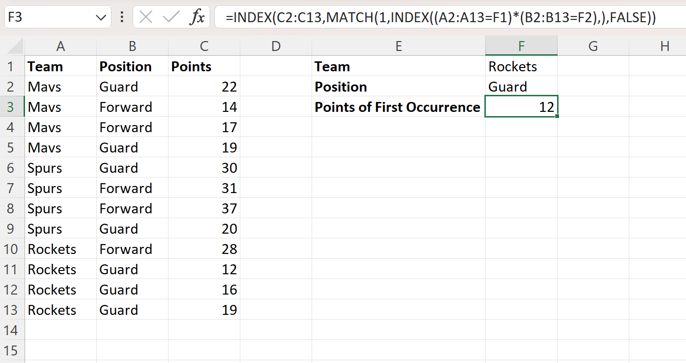Viewport: 686px width, 363px height.
Task: Select cell F1 containing Rockets
Action: 521,66
